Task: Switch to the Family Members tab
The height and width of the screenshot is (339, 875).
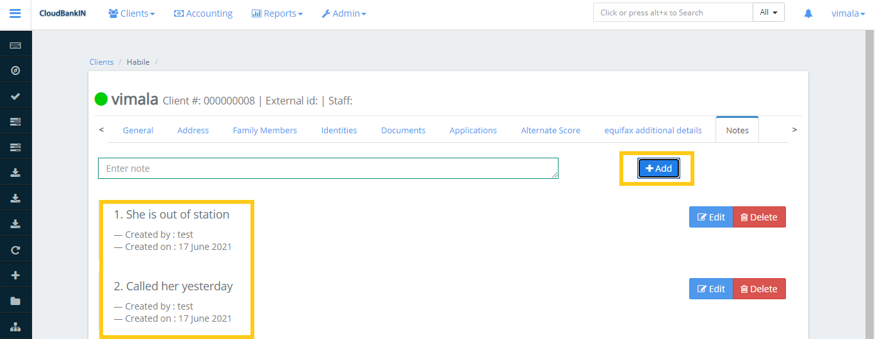Action: 265,130
